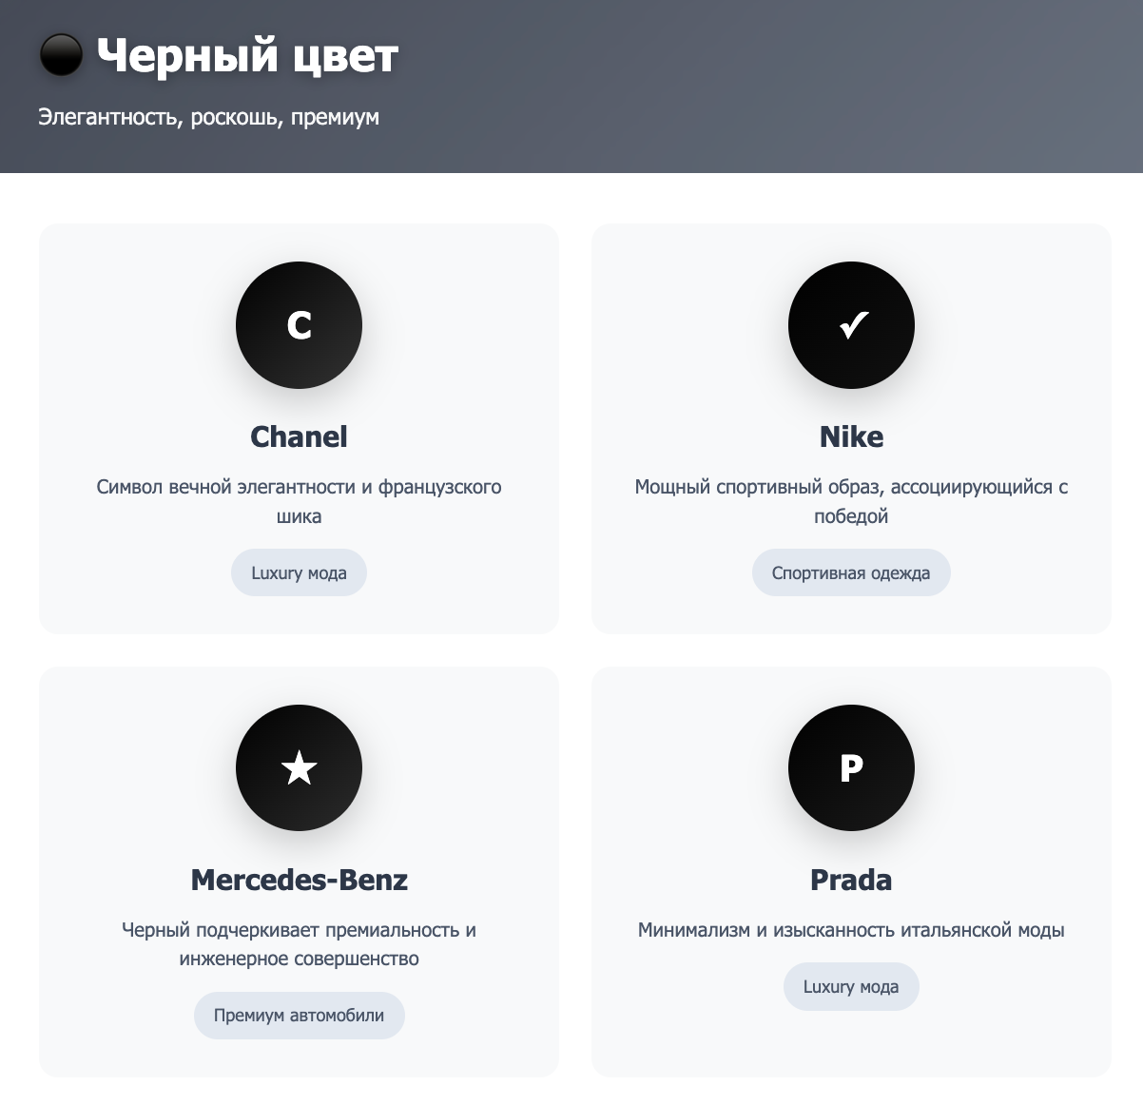Click the Mercedes-Benz star logo circle
1143x1105 pixels.
(299, 767)
